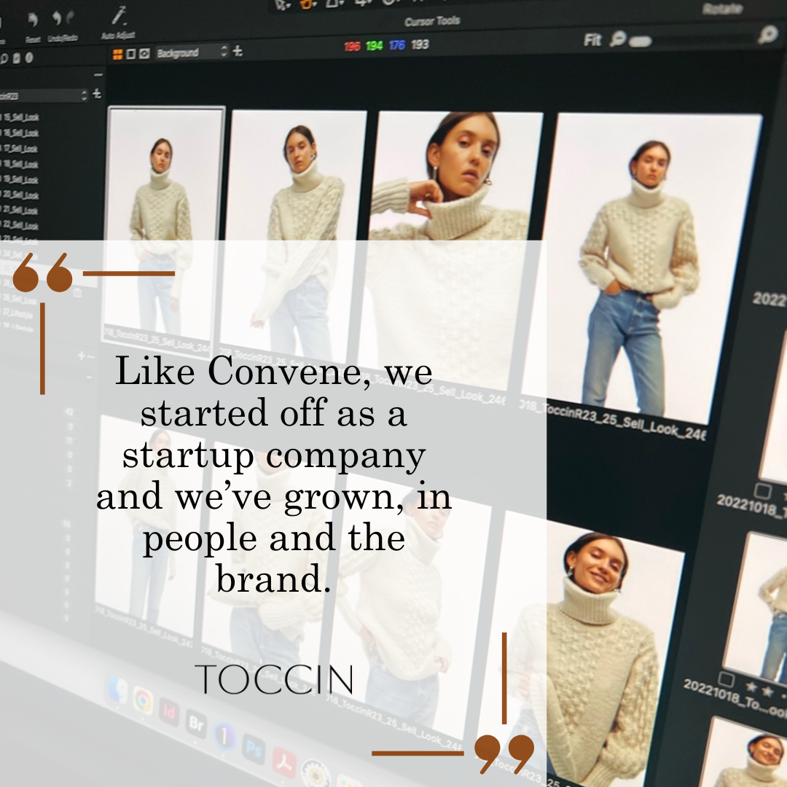Image resolution: width=787 pixels, height=787 pixels.
Task: Click the Undo arrow
Action: coord(57,18)
